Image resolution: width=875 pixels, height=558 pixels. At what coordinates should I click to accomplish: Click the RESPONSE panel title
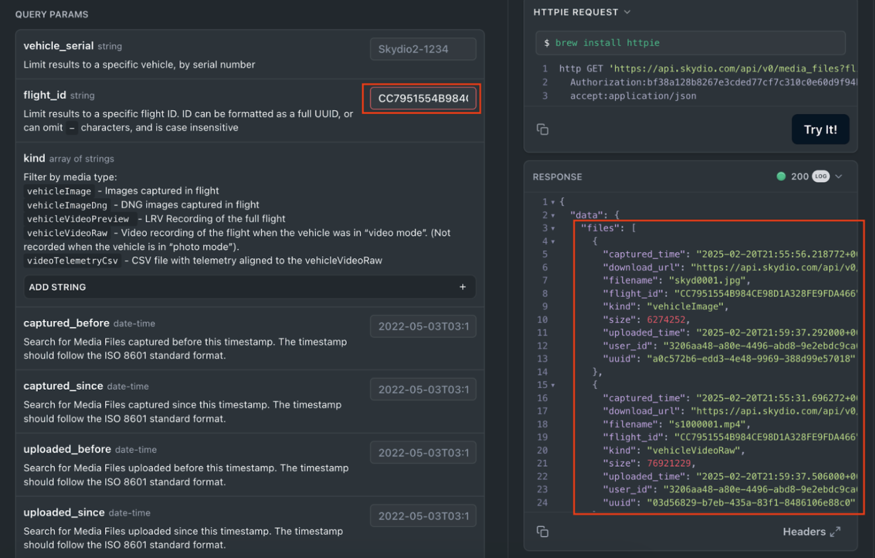pos(557,177)
